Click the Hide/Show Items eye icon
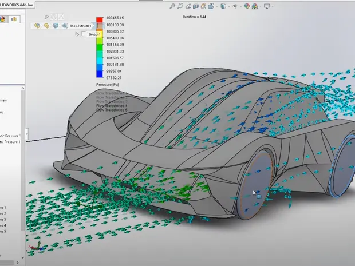This screenshot has width=355, height=266. coord(235,6)
